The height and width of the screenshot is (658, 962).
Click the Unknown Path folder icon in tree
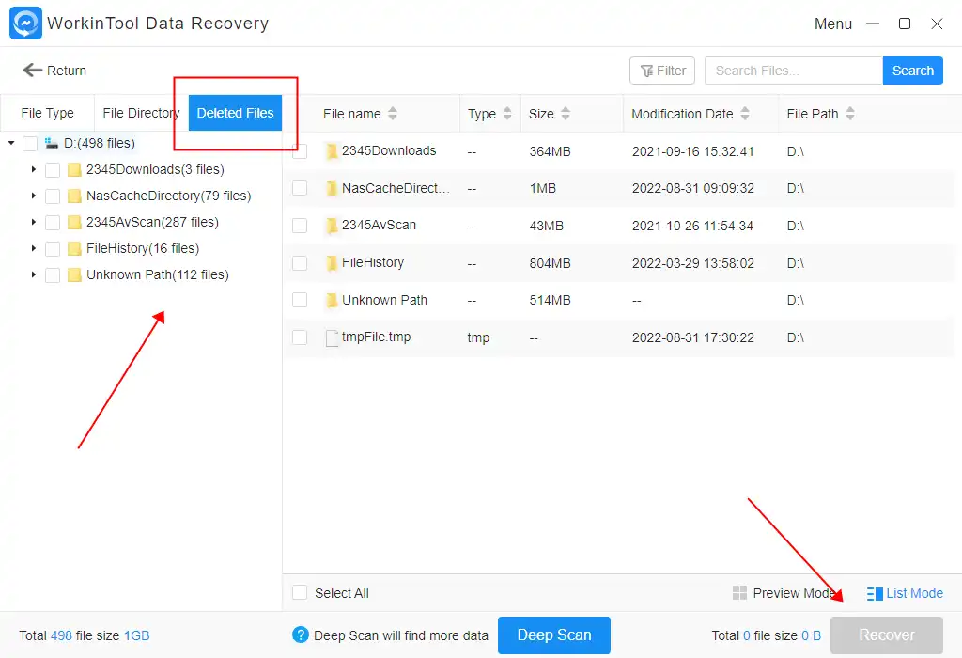pos(74,275)
